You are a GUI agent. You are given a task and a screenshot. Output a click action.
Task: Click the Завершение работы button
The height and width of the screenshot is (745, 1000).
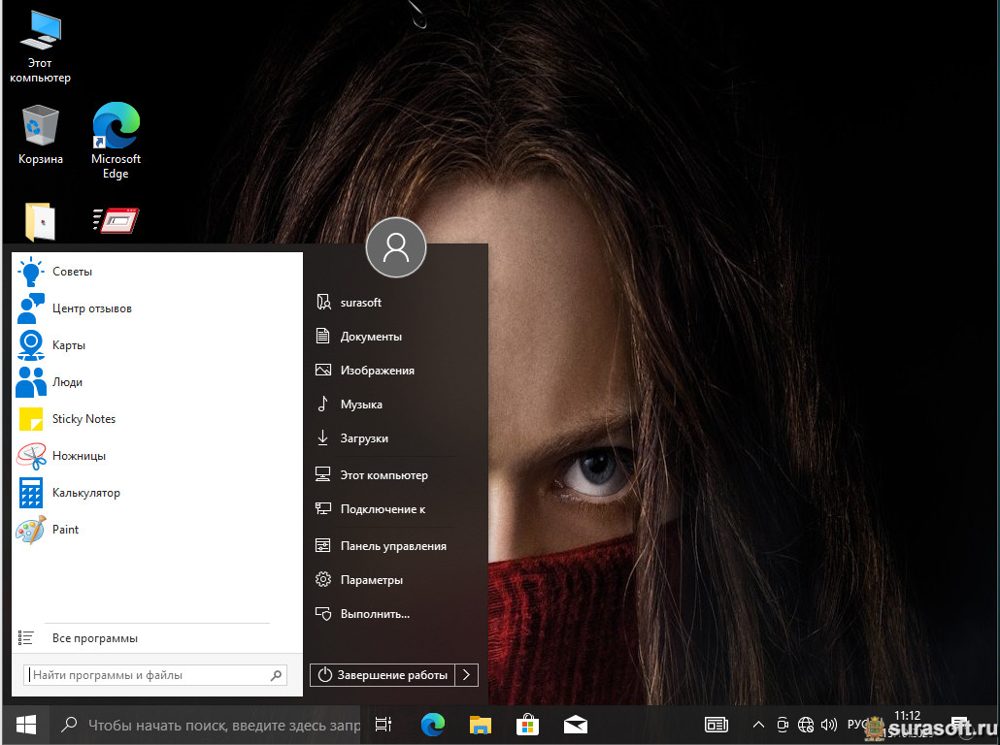(383, 675)
